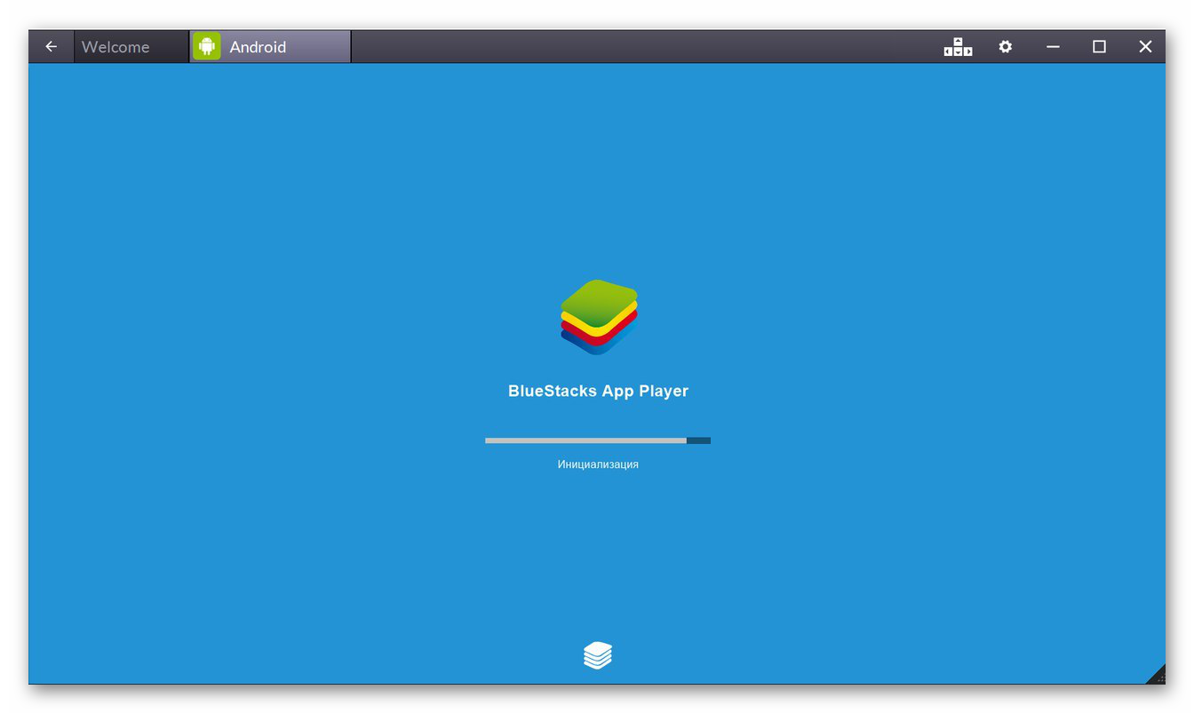Click the Инициализация status text
The width and height of the screenshot is (1194, 713).
point(598,464)
